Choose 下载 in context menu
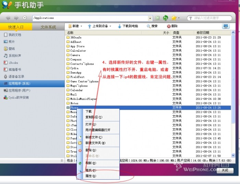The image size is (240, 184). (x=98, y=111)
